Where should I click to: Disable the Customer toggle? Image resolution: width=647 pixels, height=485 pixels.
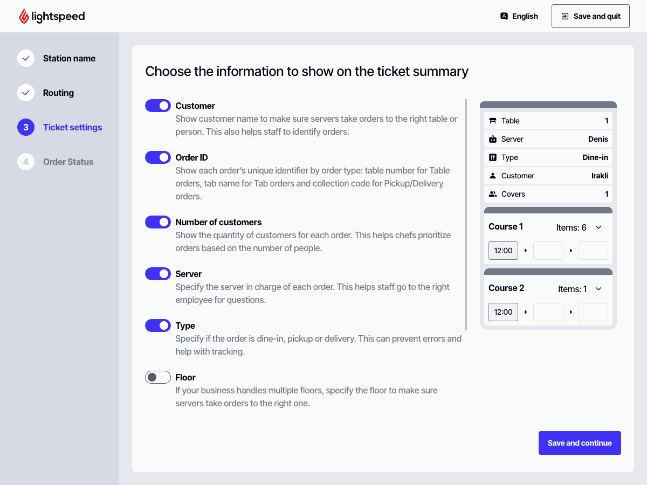tap(158, 106)
